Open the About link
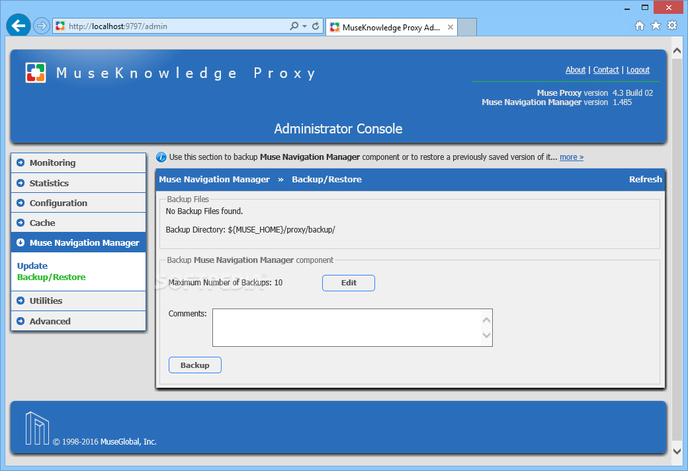Screen dimensions: 688x471 576,69
